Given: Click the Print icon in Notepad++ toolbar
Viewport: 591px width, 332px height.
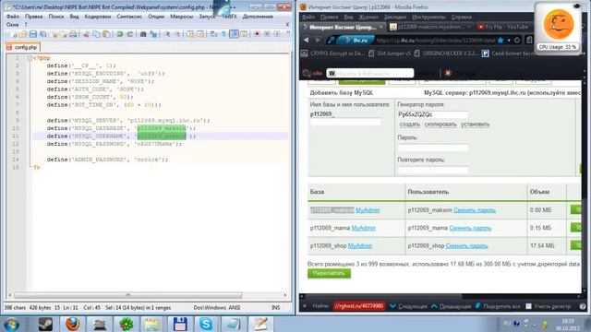Looking at the screenshot, I should coord(73,34).
